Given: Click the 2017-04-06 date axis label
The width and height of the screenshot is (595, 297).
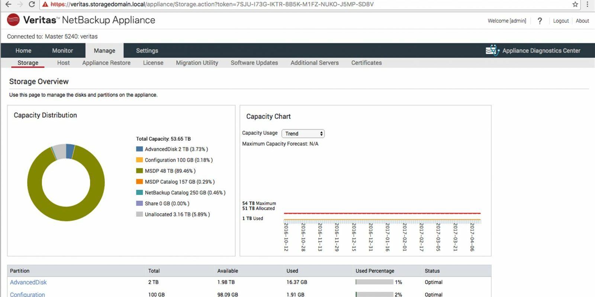Looking at the screenshot, I should tap(472, 237).
